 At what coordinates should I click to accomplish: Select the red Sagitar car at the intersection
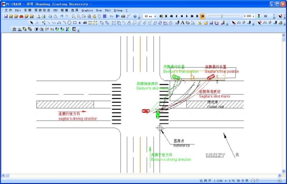(x=146, y=111)
